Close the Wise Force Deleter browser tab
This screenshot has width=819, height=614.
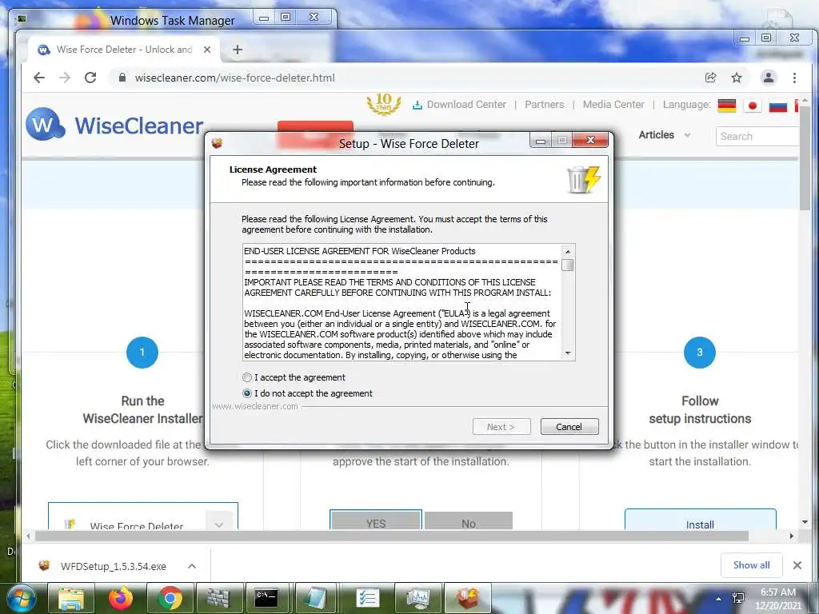coord(207,50)
